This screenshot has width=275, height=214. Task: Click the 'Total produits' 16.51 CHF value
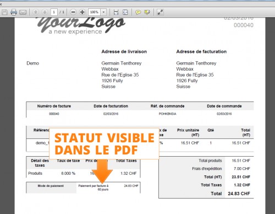coord(241,160)
